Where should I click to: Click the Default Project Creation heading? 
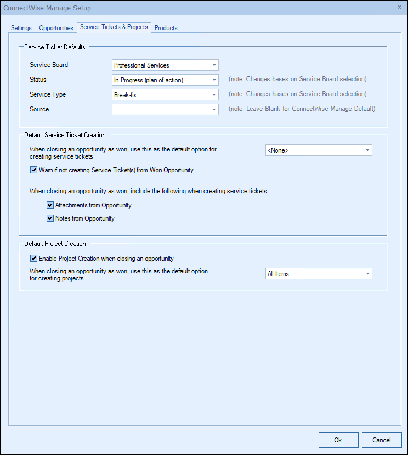click(x=55, y=244)
